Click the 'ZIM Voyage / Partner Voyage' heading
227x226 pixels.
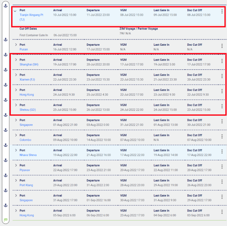click(x=139, y=29)
